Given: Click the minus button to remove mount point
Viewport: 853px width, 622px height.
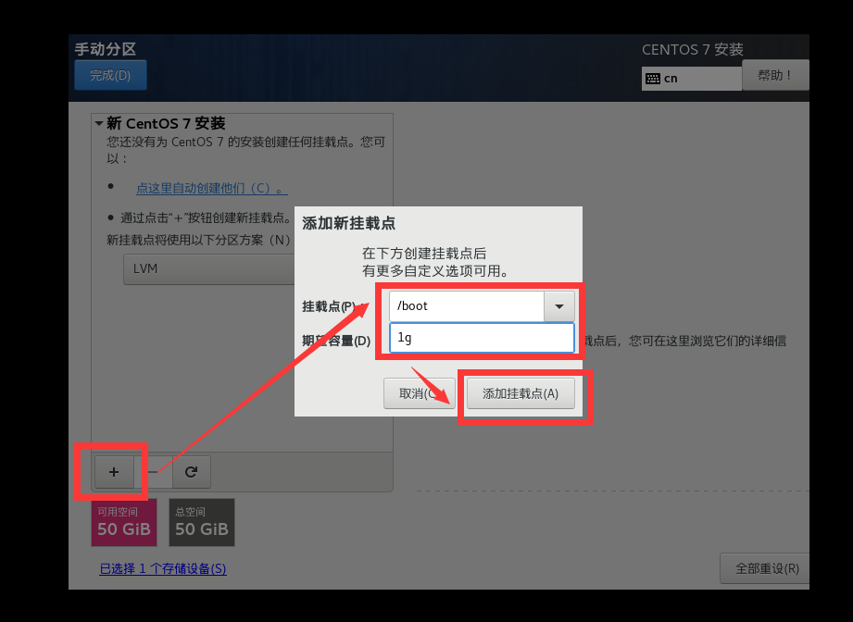Looking at the screenshot, I should [x=154, y=472].
